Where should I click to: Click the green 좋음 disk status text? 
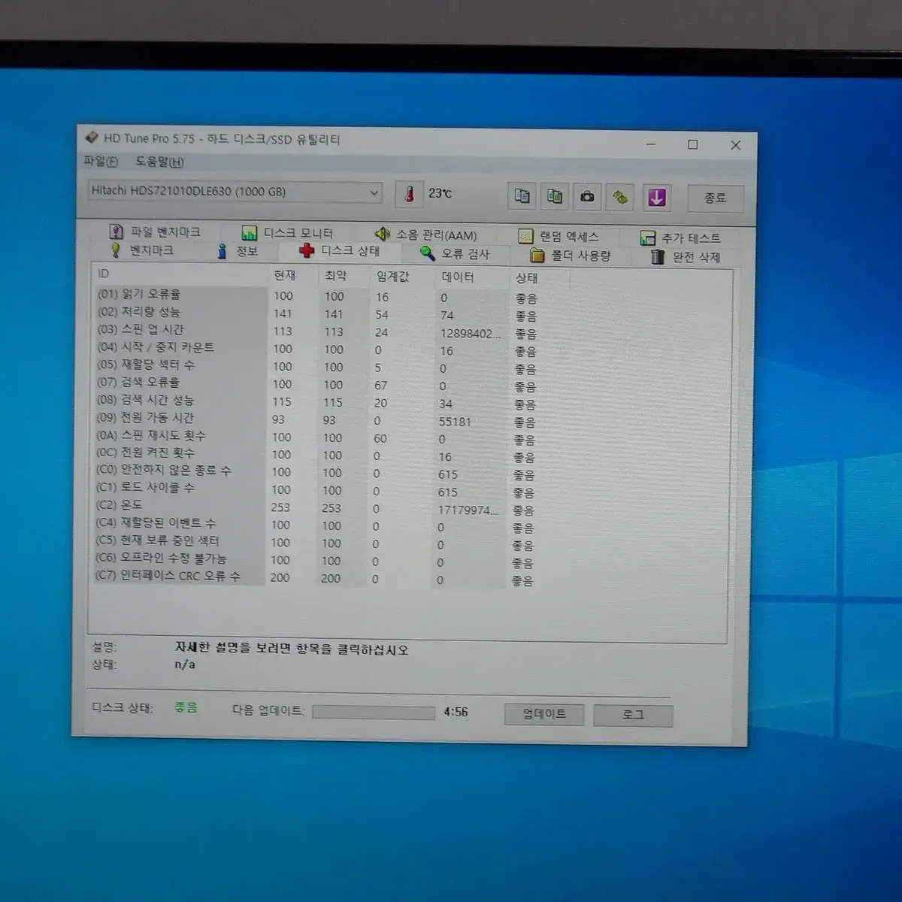pos(186,707)
